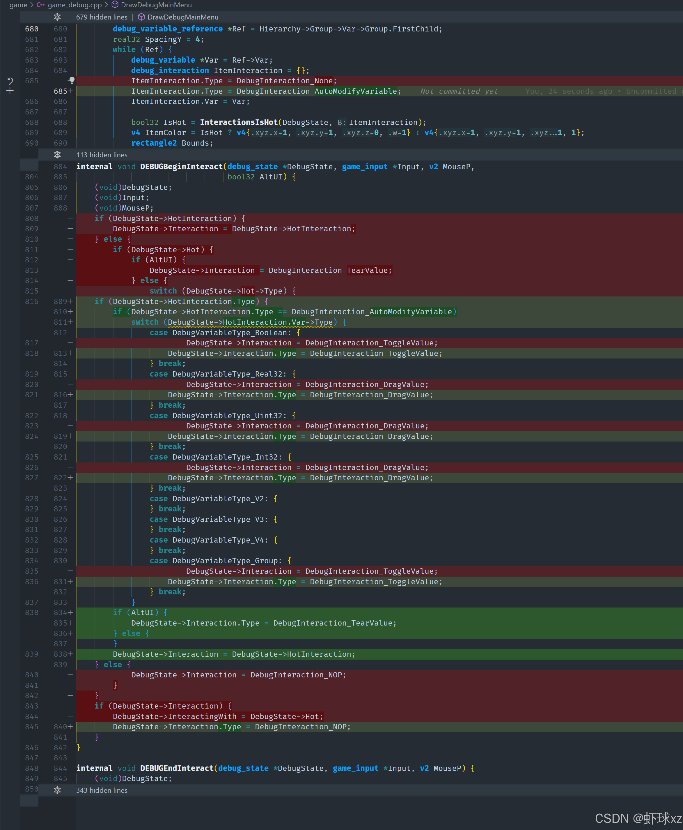The width and height of the screenshot is (683, 830).
Task: Click the stage change plus icon
Action: (x=10, y=91)
